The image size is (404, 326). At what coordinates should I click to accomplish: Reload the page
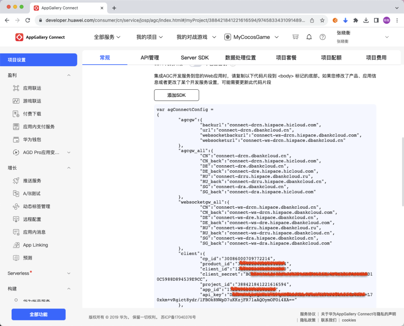pos(28,20)
